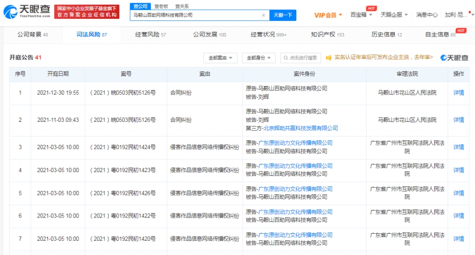Open 详情 for case 粤0192民初1424号
The height and width of the screenshot is (255, 475).
tap(458, 147)
